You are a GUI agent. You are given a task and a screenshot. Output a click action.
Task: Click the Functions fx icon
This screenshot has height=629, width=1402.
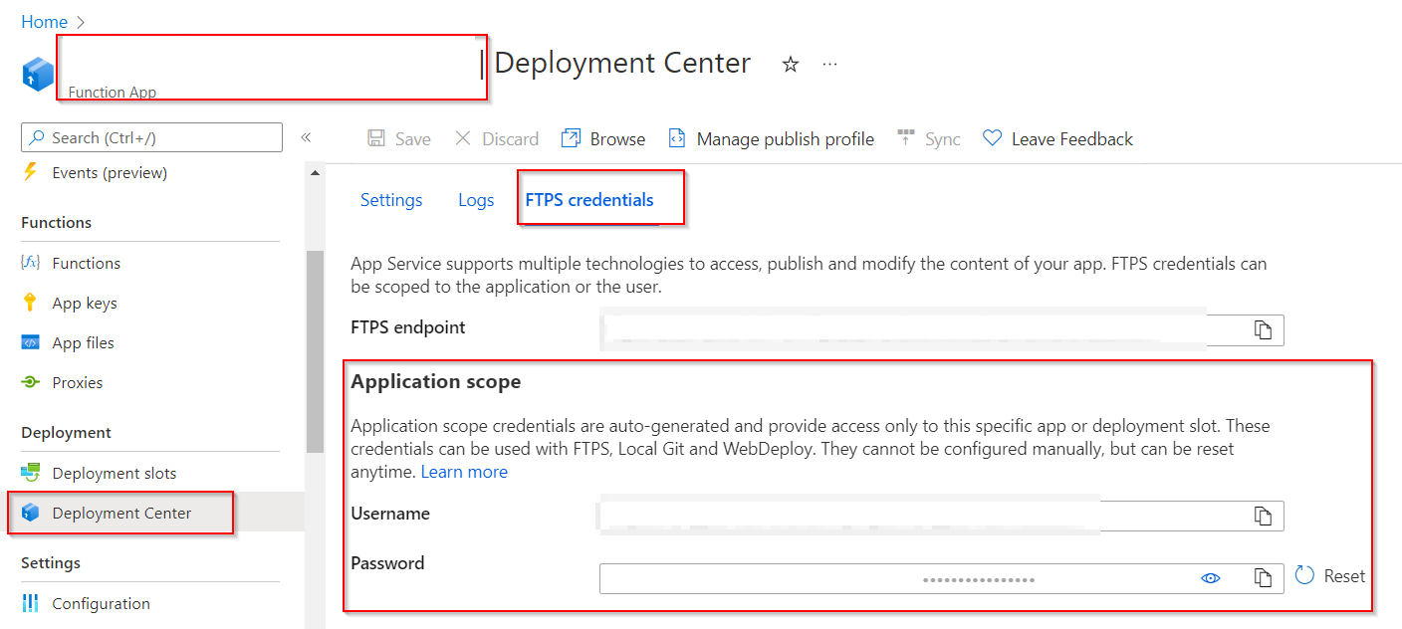tap(31, 263)
